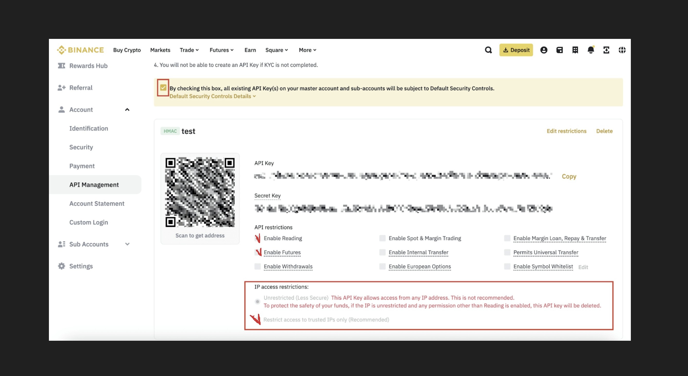Open the user profile icon

pos(544,50)
